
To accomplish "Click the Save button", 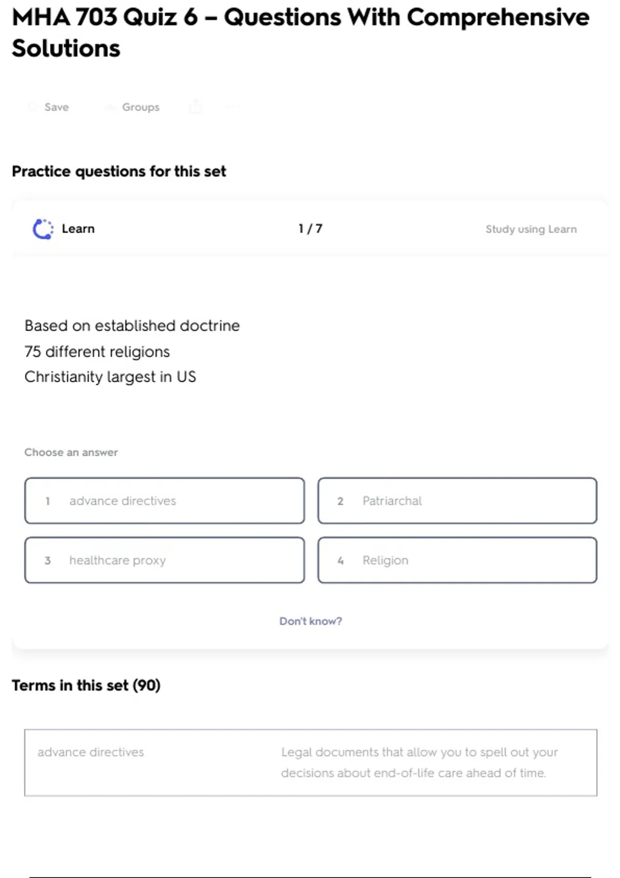I will pyautogui.click(x=49, y=107).
